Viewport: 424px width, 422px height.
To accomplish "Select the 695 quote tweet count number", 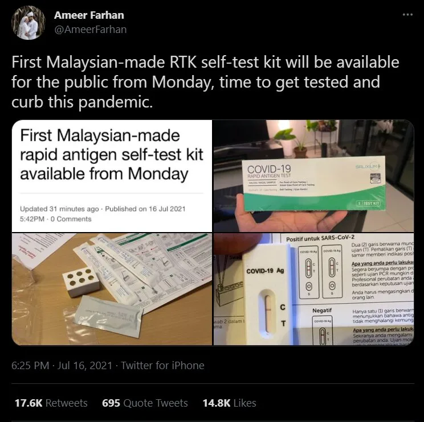I will [111, 403].
